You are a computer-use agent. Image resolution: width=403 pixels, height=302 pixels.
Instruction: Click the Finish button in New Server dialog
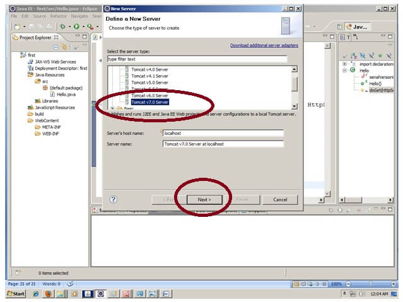point(242,199)
